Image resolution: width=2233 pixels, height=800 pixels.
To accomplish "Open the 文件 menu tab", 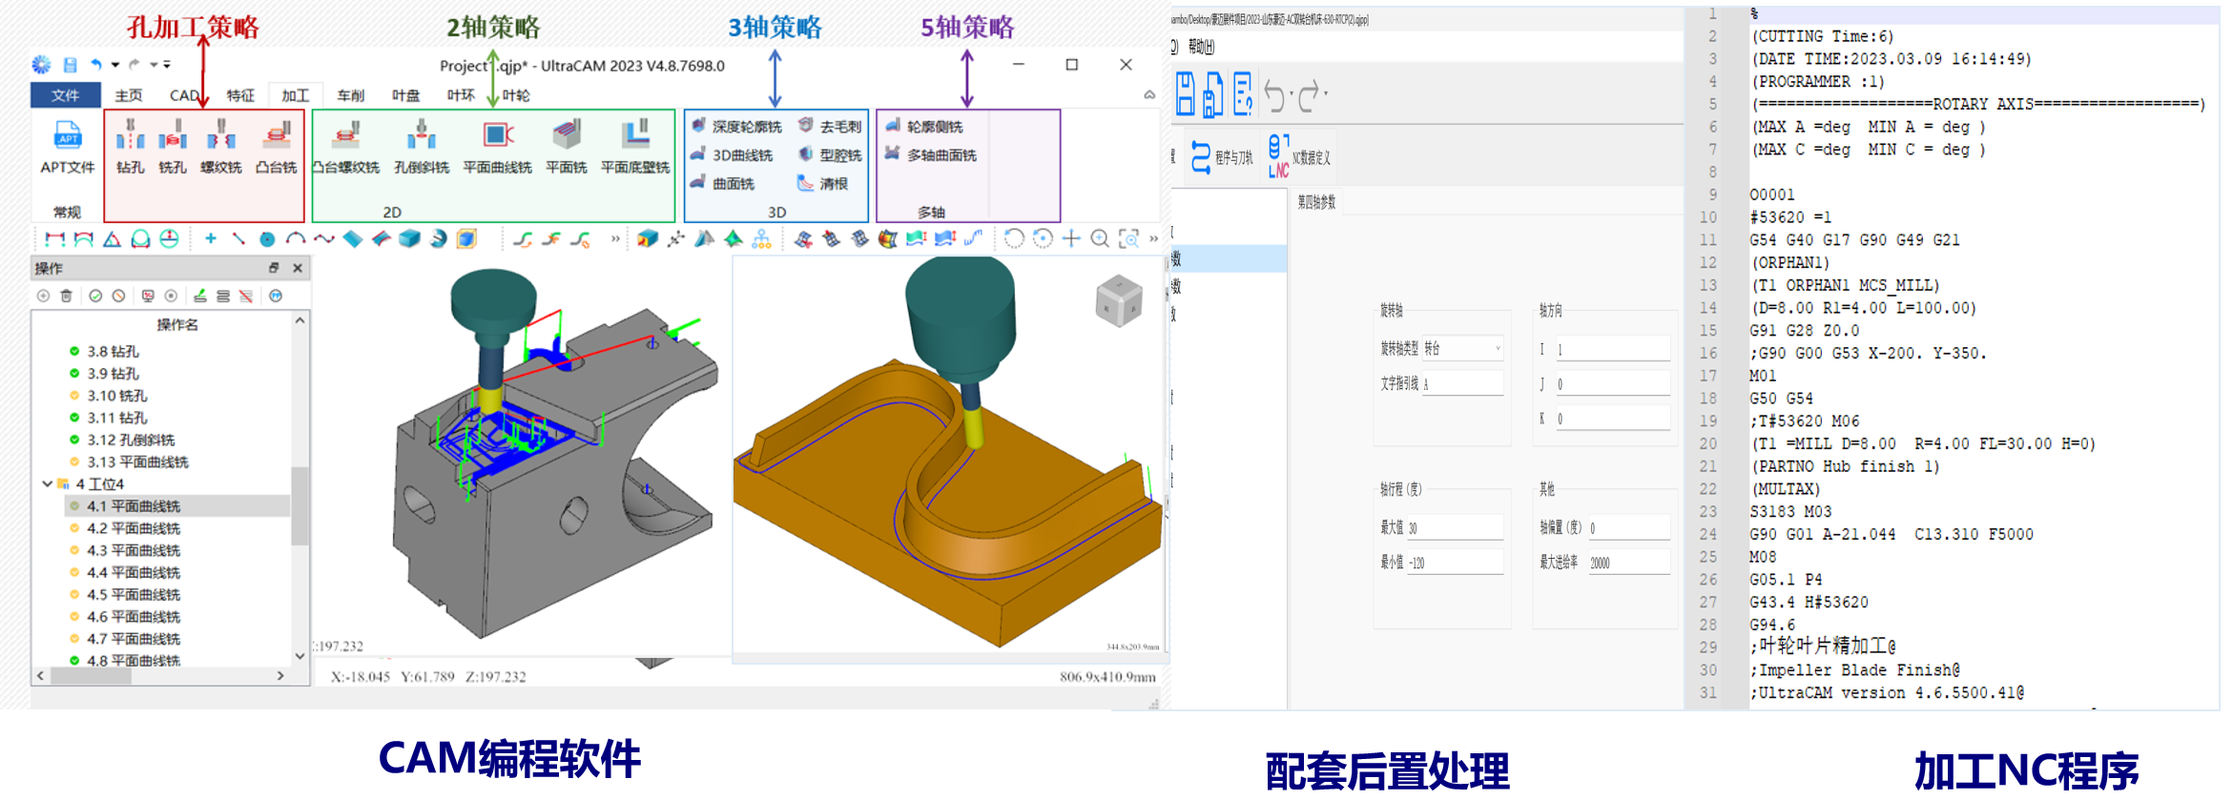I will click(65, 95).
